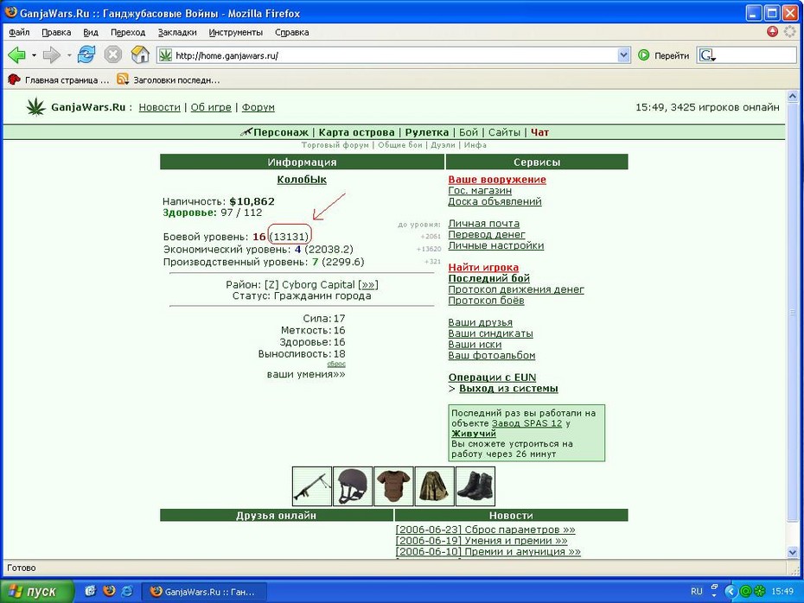The image size is (804, 603).
Task: Expand hidden tray icons arrow
Action: pos(731,591)
